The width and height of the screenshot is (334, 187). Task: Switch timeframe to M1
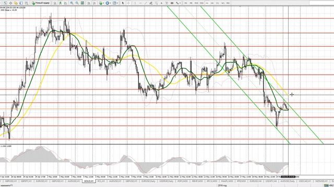point(186,3)
